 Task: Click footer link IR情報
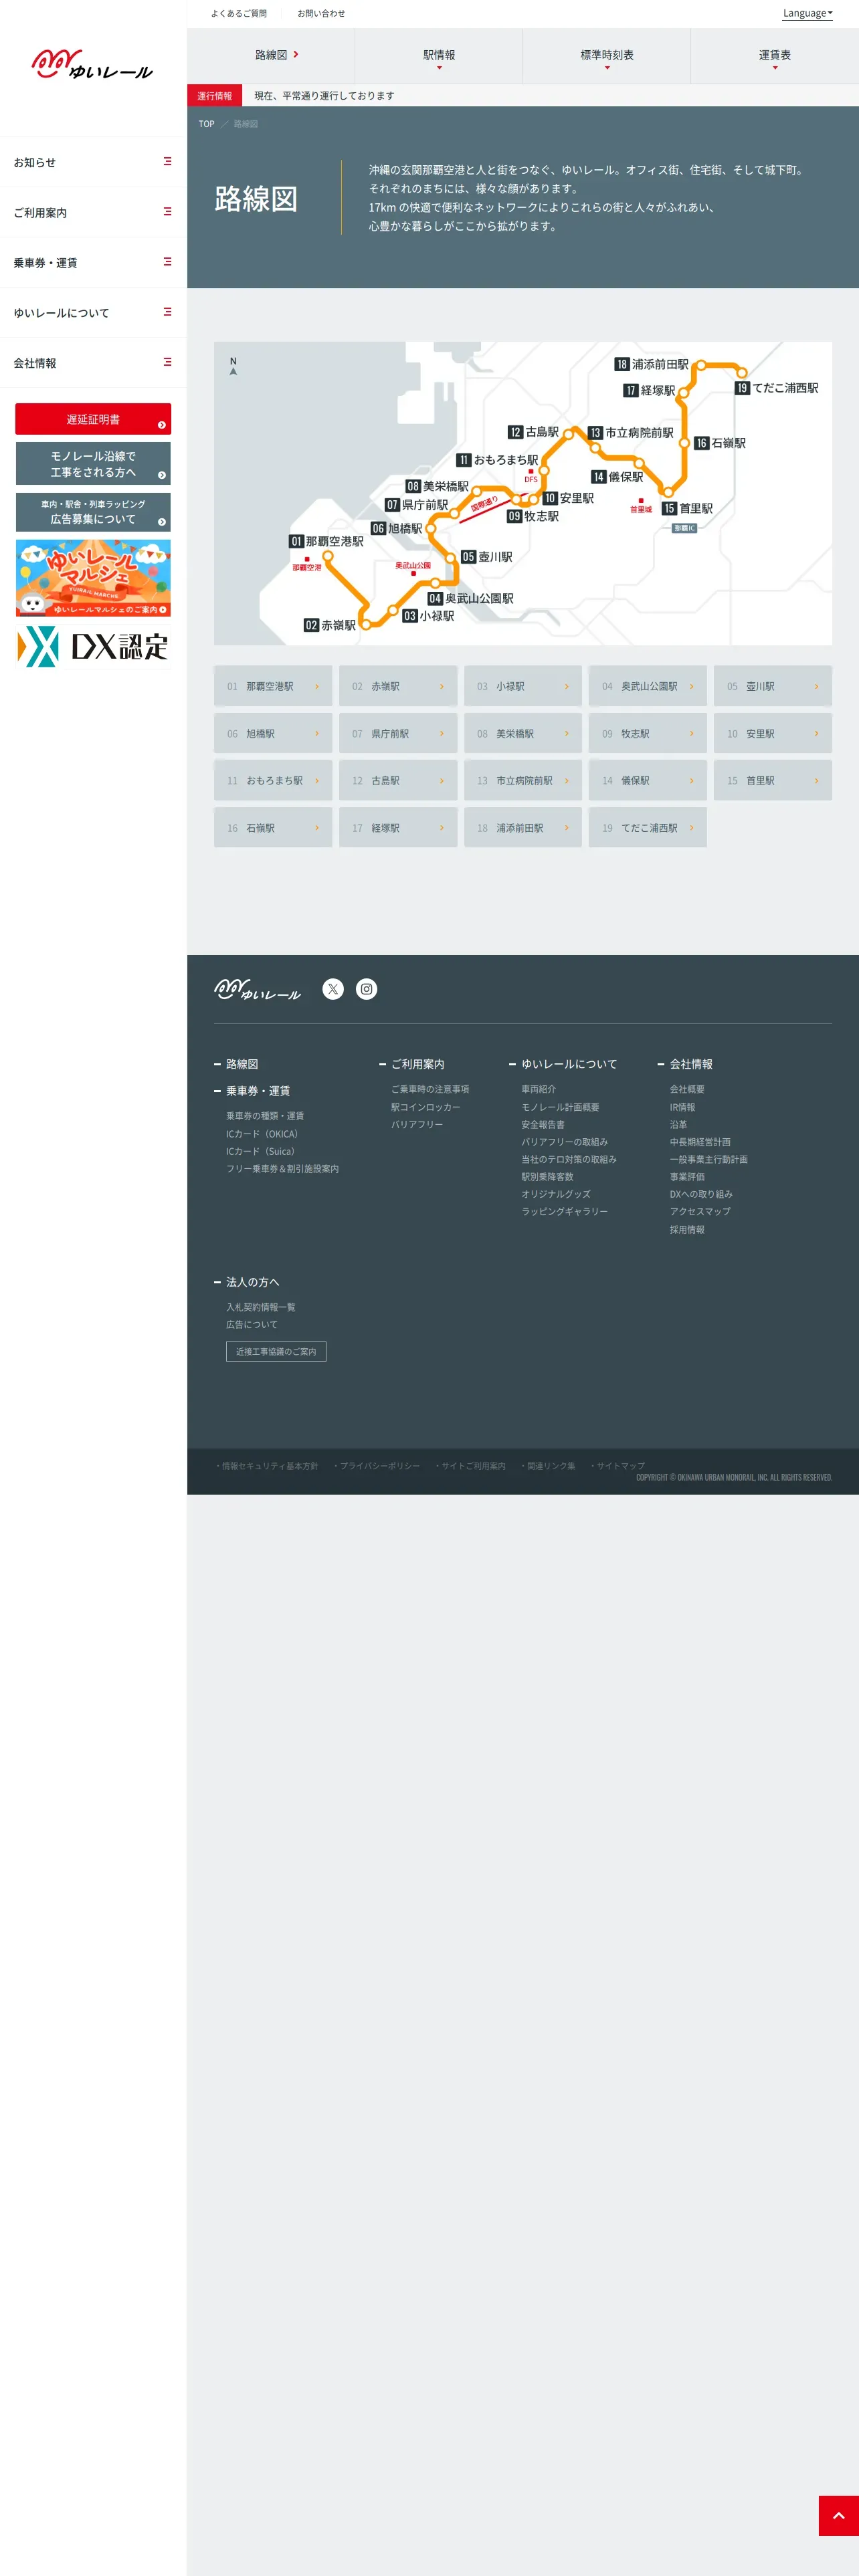coord(682,1107)
